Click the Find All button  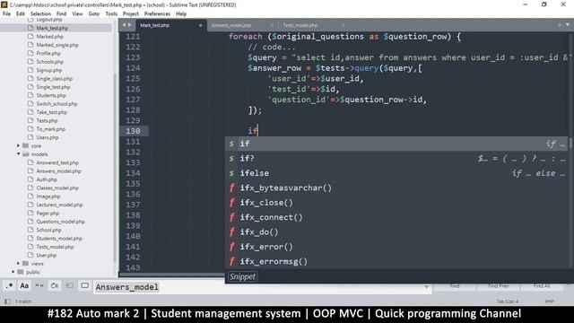pos(542,286)
